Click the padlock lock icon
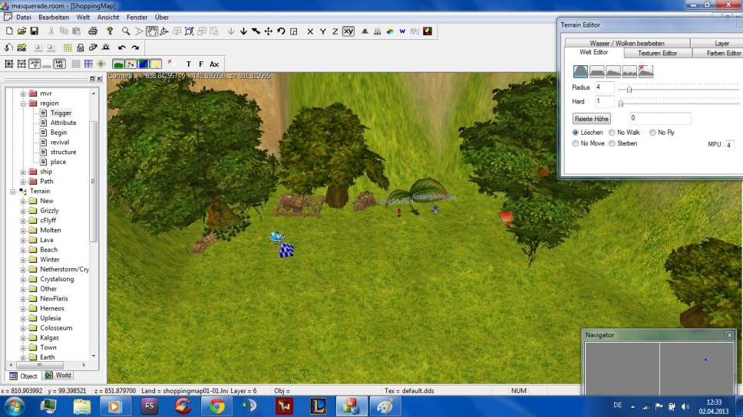Image resolution: width=743 pixels, height=417 pixels. coord(81,48)
